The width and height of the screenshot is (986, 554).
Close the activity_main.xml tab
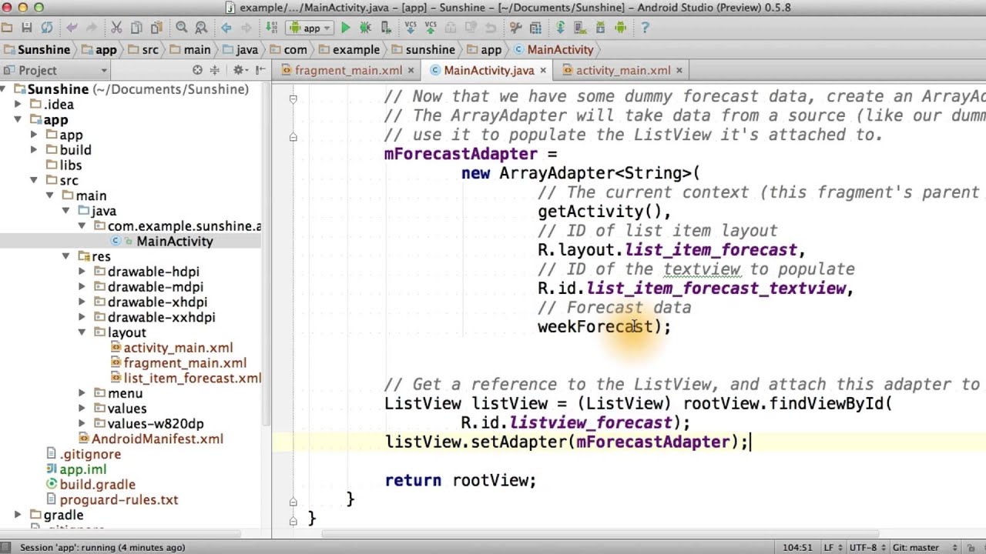679,70
